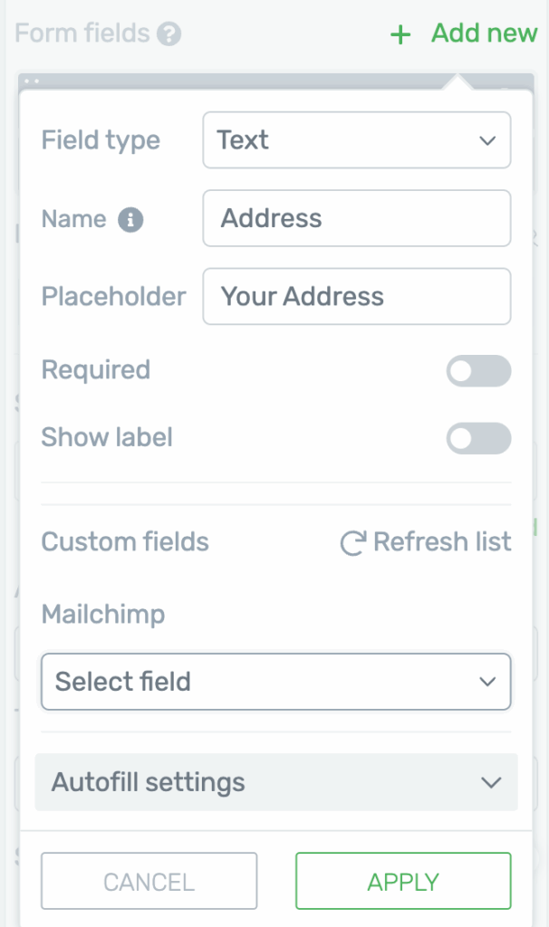Viewport: 549px width, 927px height.
Task: Click the Form fields heading
Action: tap(82, 34)
